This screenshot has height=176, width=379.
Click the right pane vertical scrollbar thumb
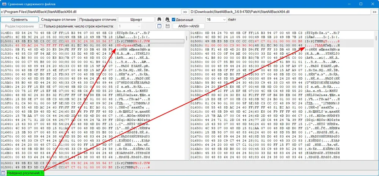(376, 38)
